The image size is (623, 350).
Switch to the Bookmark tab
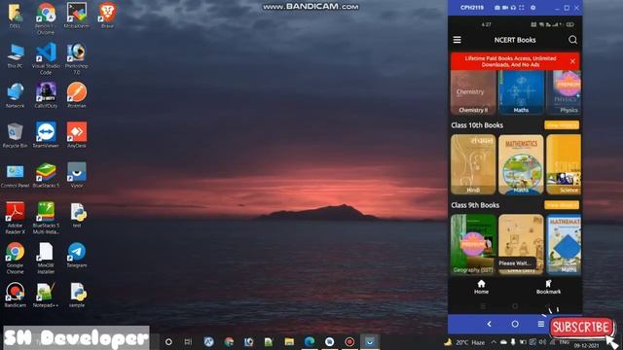pyautogui.click(x=548, y=287)
